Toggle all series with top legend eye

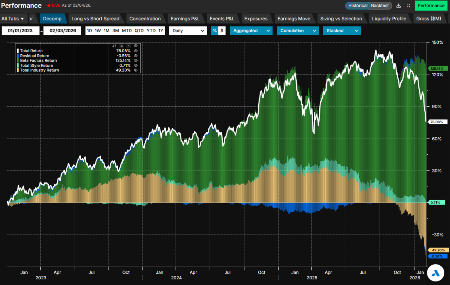pos(136,46)
